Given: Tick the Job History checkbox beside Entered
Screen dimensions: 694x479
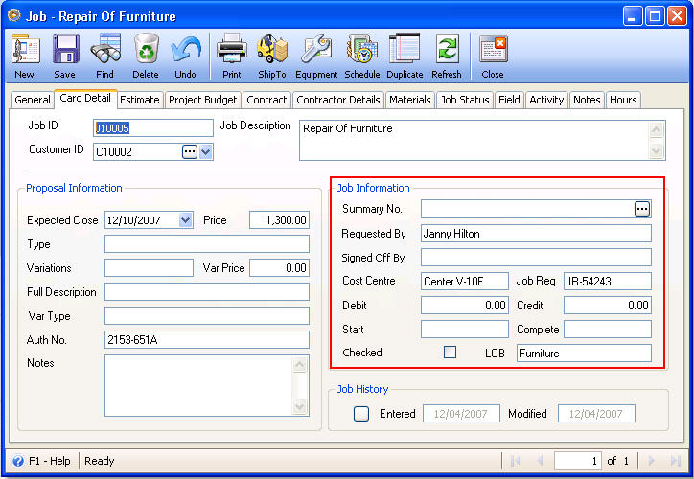Looking at the screenshot, I should 361,414.
